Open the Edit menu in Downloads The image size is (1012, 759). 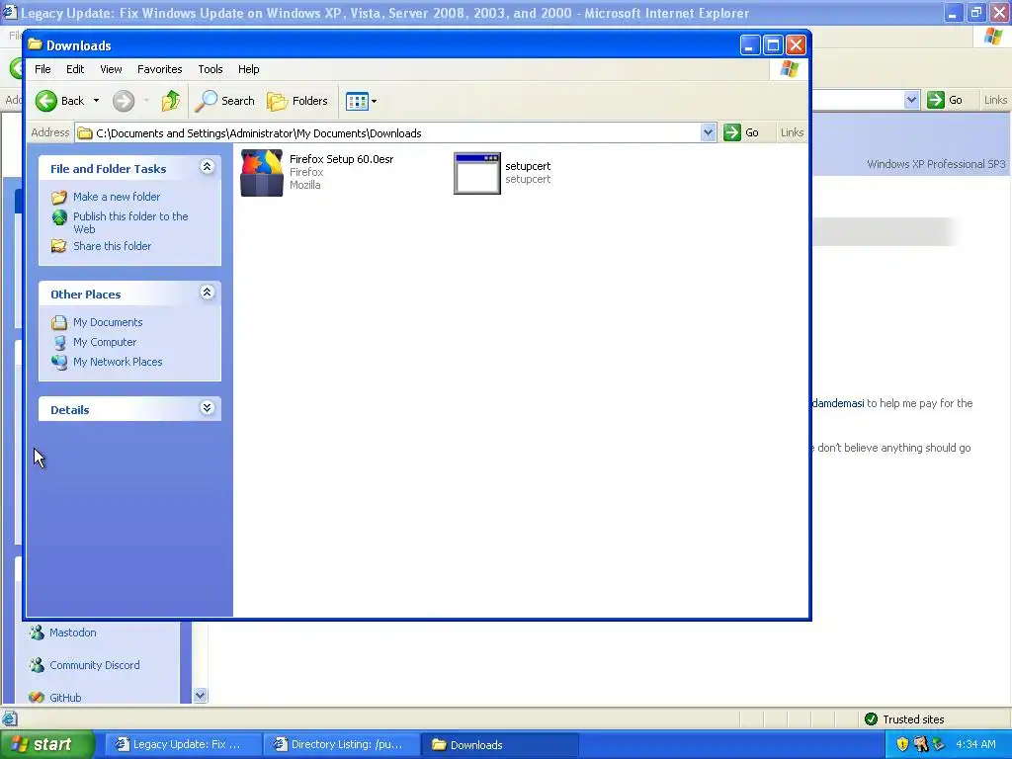tap(75, 69)
